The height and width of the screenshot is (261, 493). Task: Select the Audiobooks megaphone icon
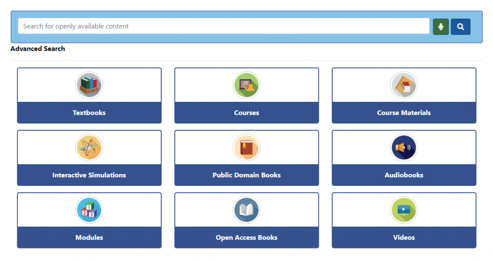pyautogui.click(x=403, y=148)
